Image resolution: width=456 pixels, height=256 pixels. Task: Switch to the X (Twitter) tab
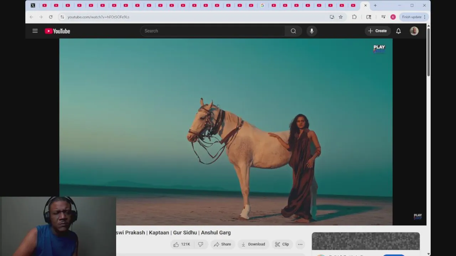pyautogui.click(x=33, y=5)
